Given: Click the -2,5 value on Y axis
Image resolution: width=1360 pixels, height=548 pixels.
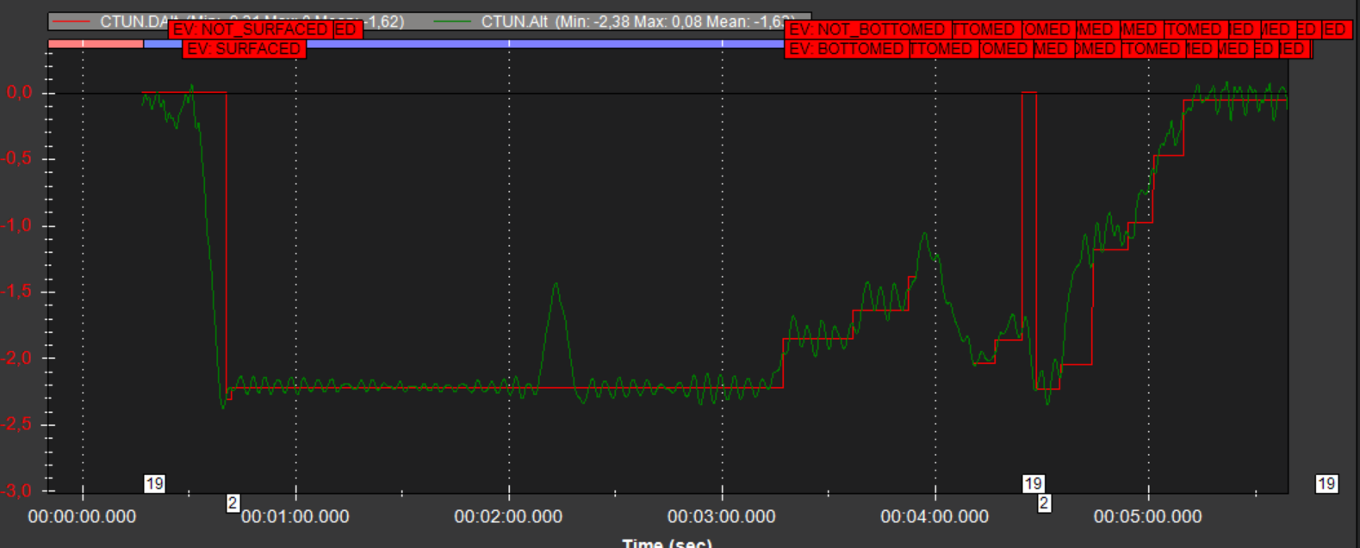Looking at the screenshot, I should [17, 424].
